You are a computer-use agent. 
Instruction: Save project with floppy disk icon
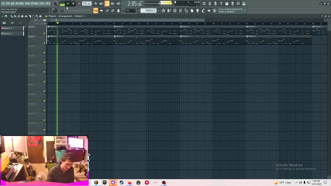[227, 4]
